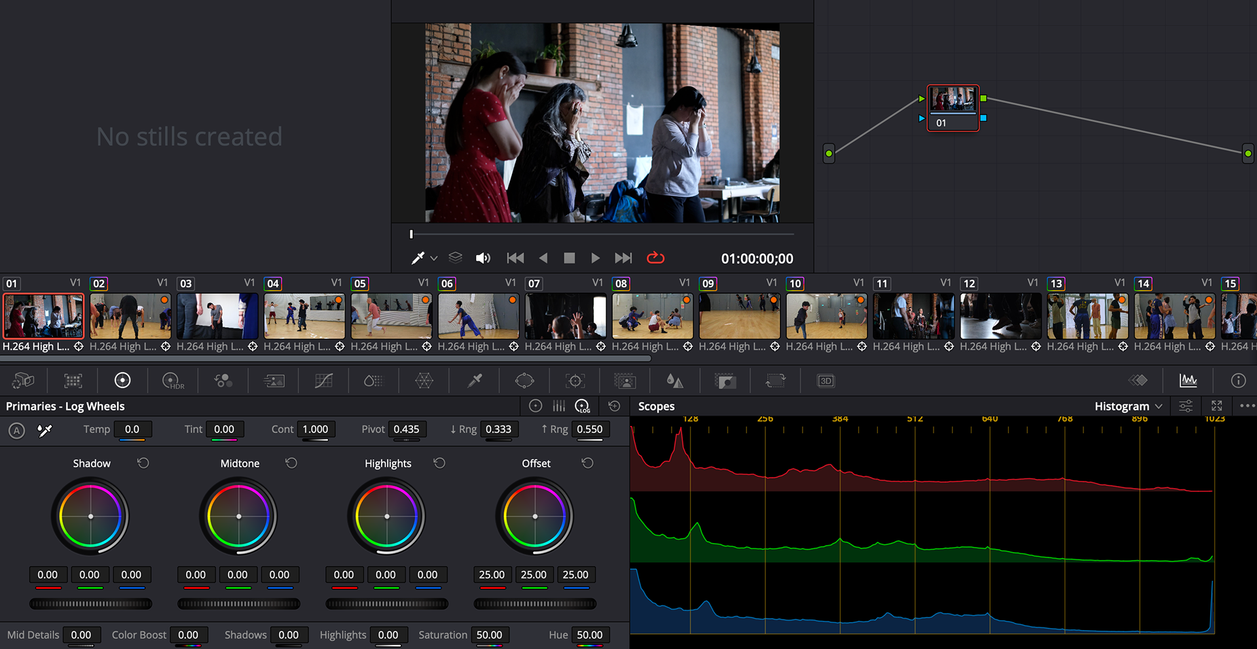This screenshot has height=649, width=1257.
Task: Play the clip in reverse
Action: pos(543,258)
